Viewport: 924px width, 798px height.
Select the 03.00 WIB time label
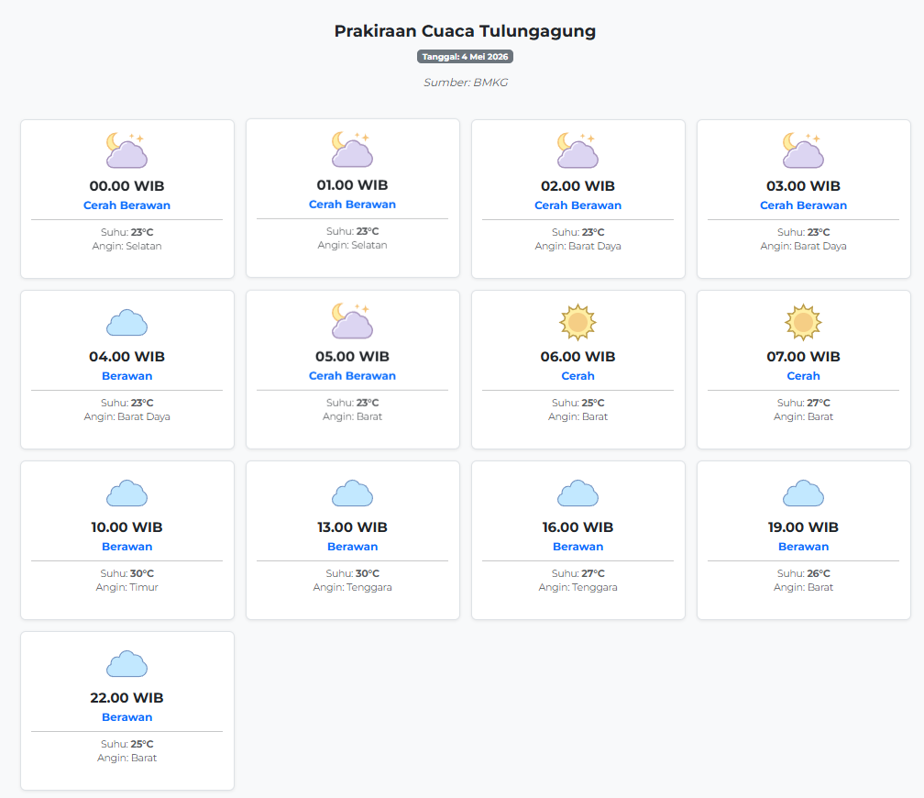tap(803, 186)
